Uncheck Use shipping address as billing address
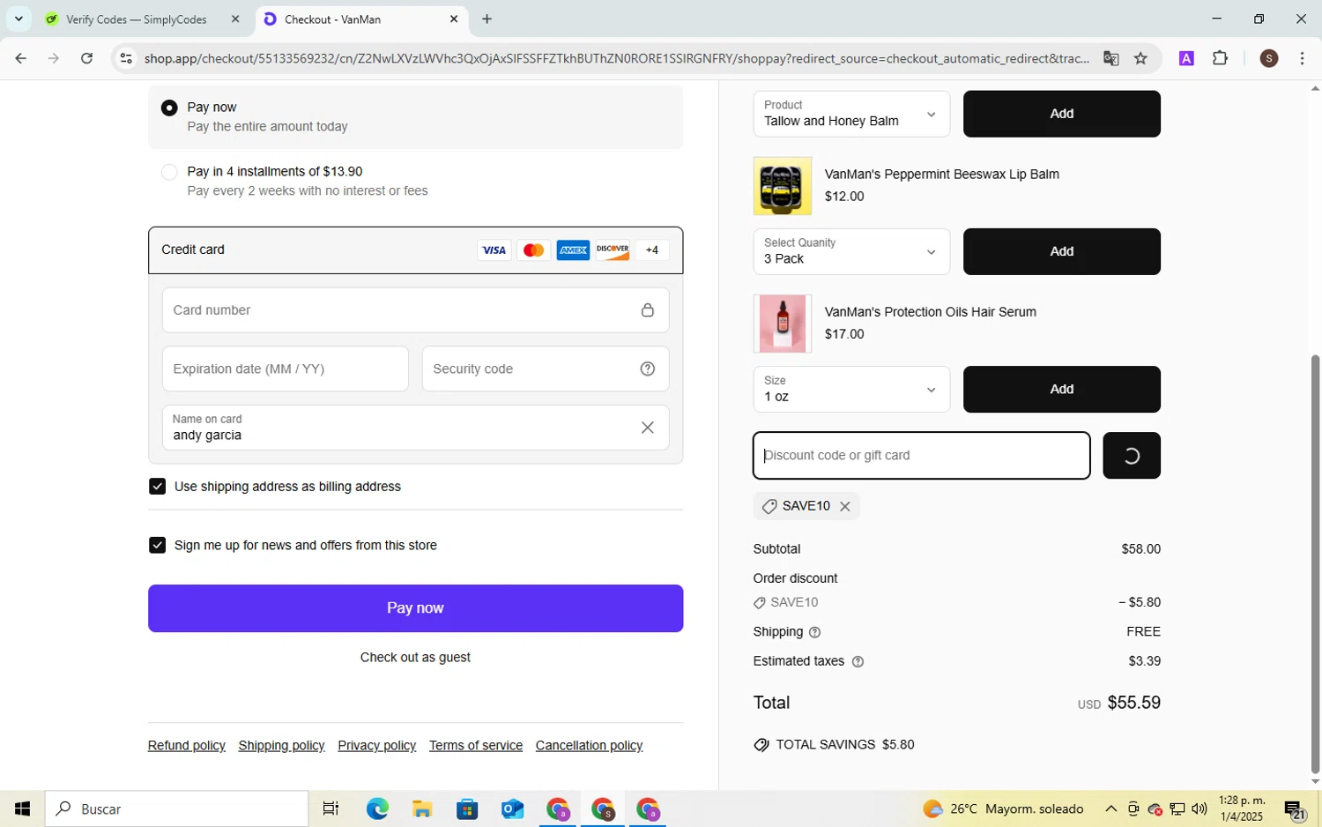 point(157,487)
